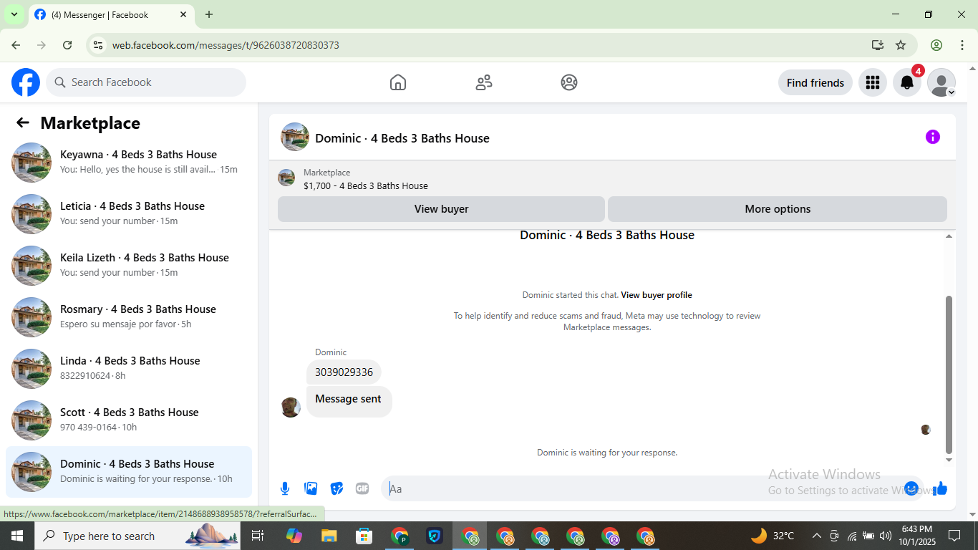Open the weather widget showing 32°C
The width and height of the screenshot is (978, 550).
click(773, 536)
